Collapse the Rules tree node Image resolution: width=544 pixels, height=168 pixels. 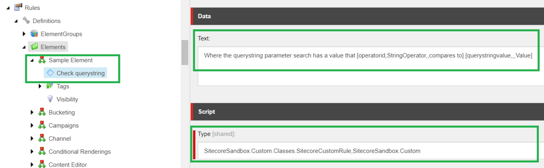coord(8,8)
